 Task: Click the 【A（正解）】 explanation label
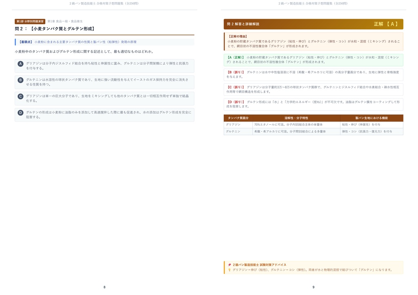pos(236,57)
